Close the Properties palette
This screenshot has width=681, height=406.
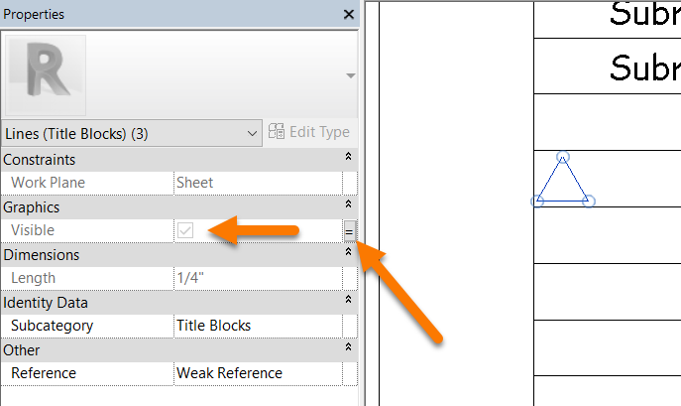348,15
